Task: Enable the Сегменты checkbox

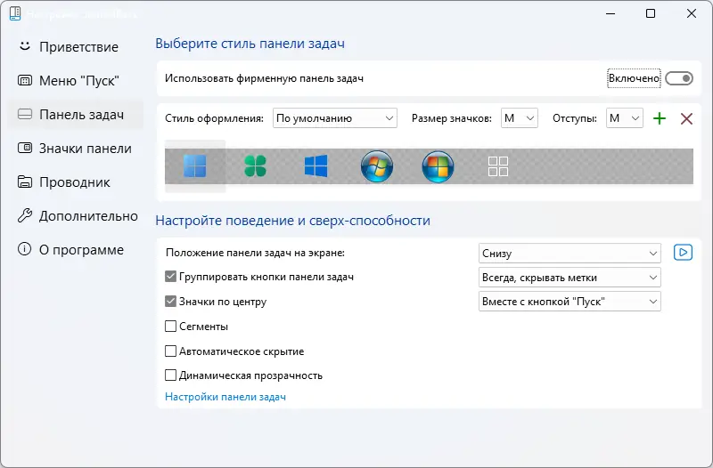Action: coord(170,326)
